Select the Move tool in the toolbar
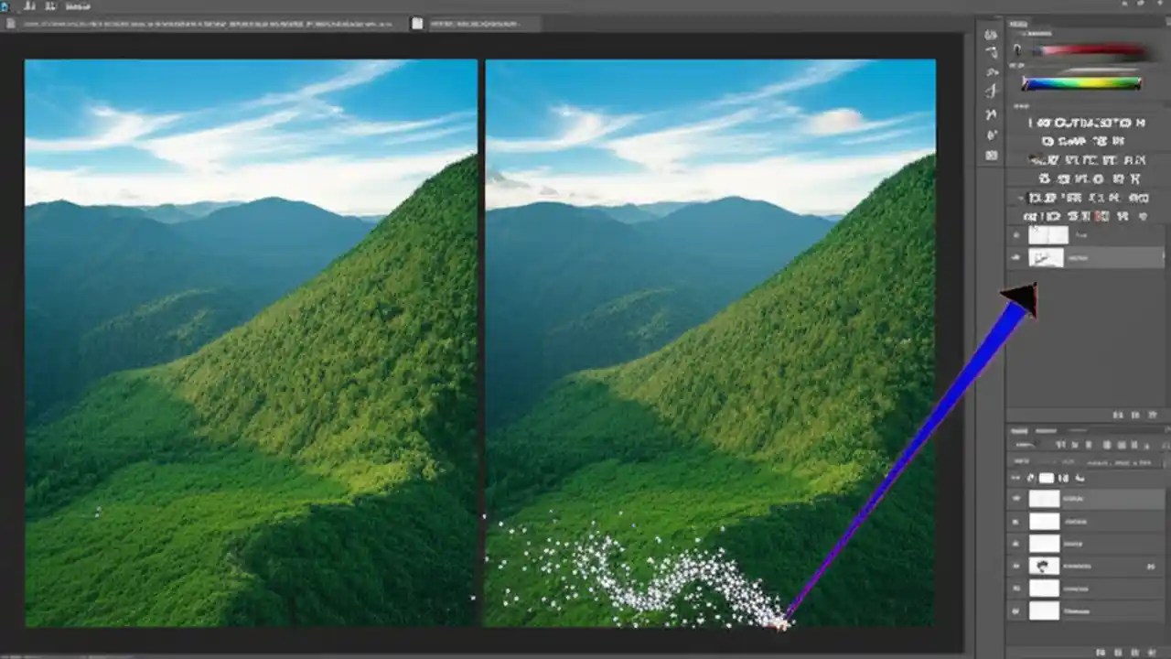Viewport: 1171px width, 659px height. (x=992, y=34)
